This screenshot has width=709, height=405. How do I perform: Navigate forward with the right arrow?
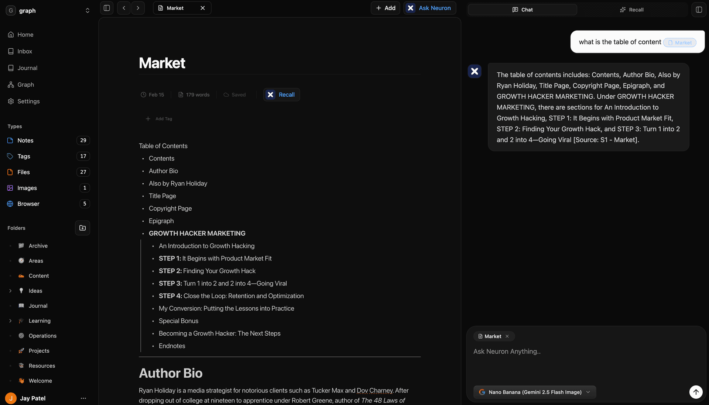click(138, 8)
